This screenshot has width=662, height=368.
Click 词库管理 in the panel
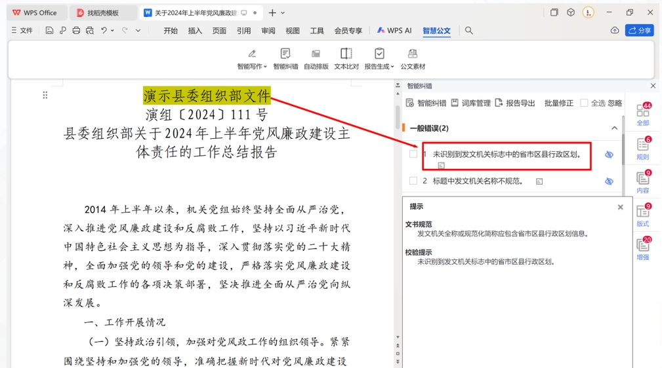(x=470, y=103)
